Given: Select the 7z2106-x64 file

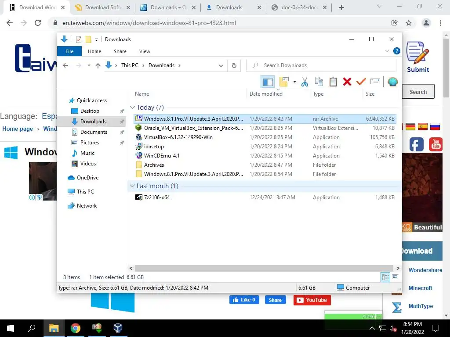Looking at the screenshot, I should (x=265, y=197).
